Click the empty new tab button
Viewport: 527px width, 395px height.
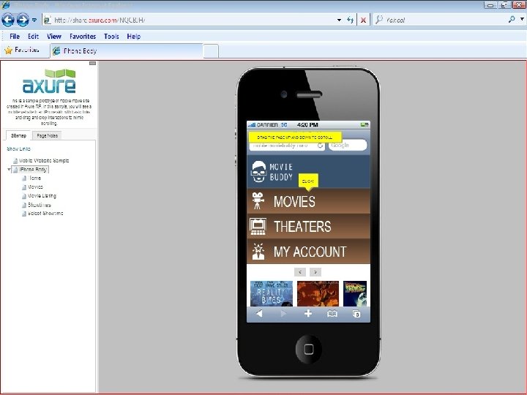click(211, 51)
